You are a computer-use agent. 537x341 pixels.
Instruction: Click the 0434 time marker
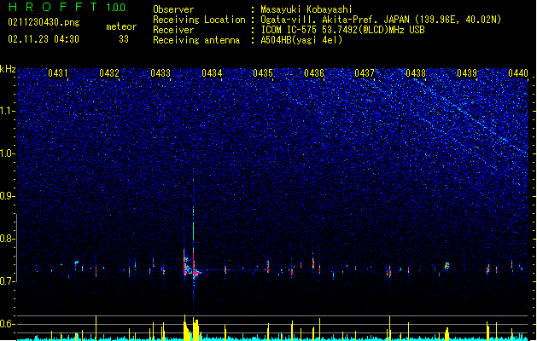212,73
